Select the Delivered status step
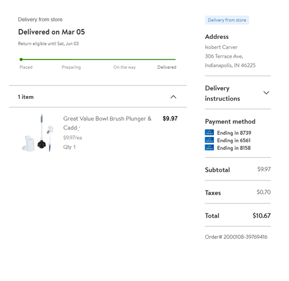Screen dimensions: 289x281 tap(166, 67)
